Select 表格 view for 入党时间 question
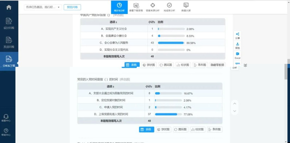Screen dimensions: 290x143 pyautogui.click(x=147, y=129)
